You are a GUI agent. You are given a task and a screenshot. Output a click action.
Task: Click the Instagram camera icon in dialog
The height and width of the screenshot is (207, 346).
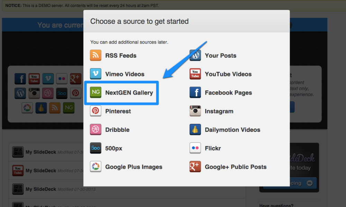pyautogui.click(x=195, y=111)
